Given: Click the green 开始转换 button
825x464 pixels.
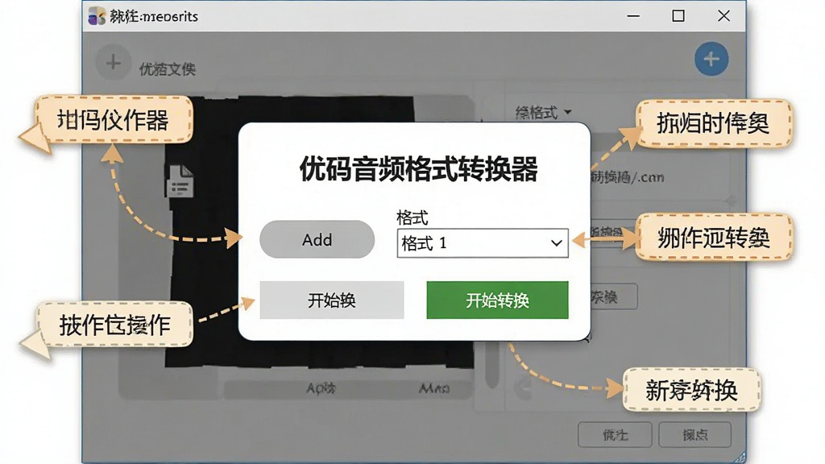Looking at the screenshot, I should coord(497,300).
